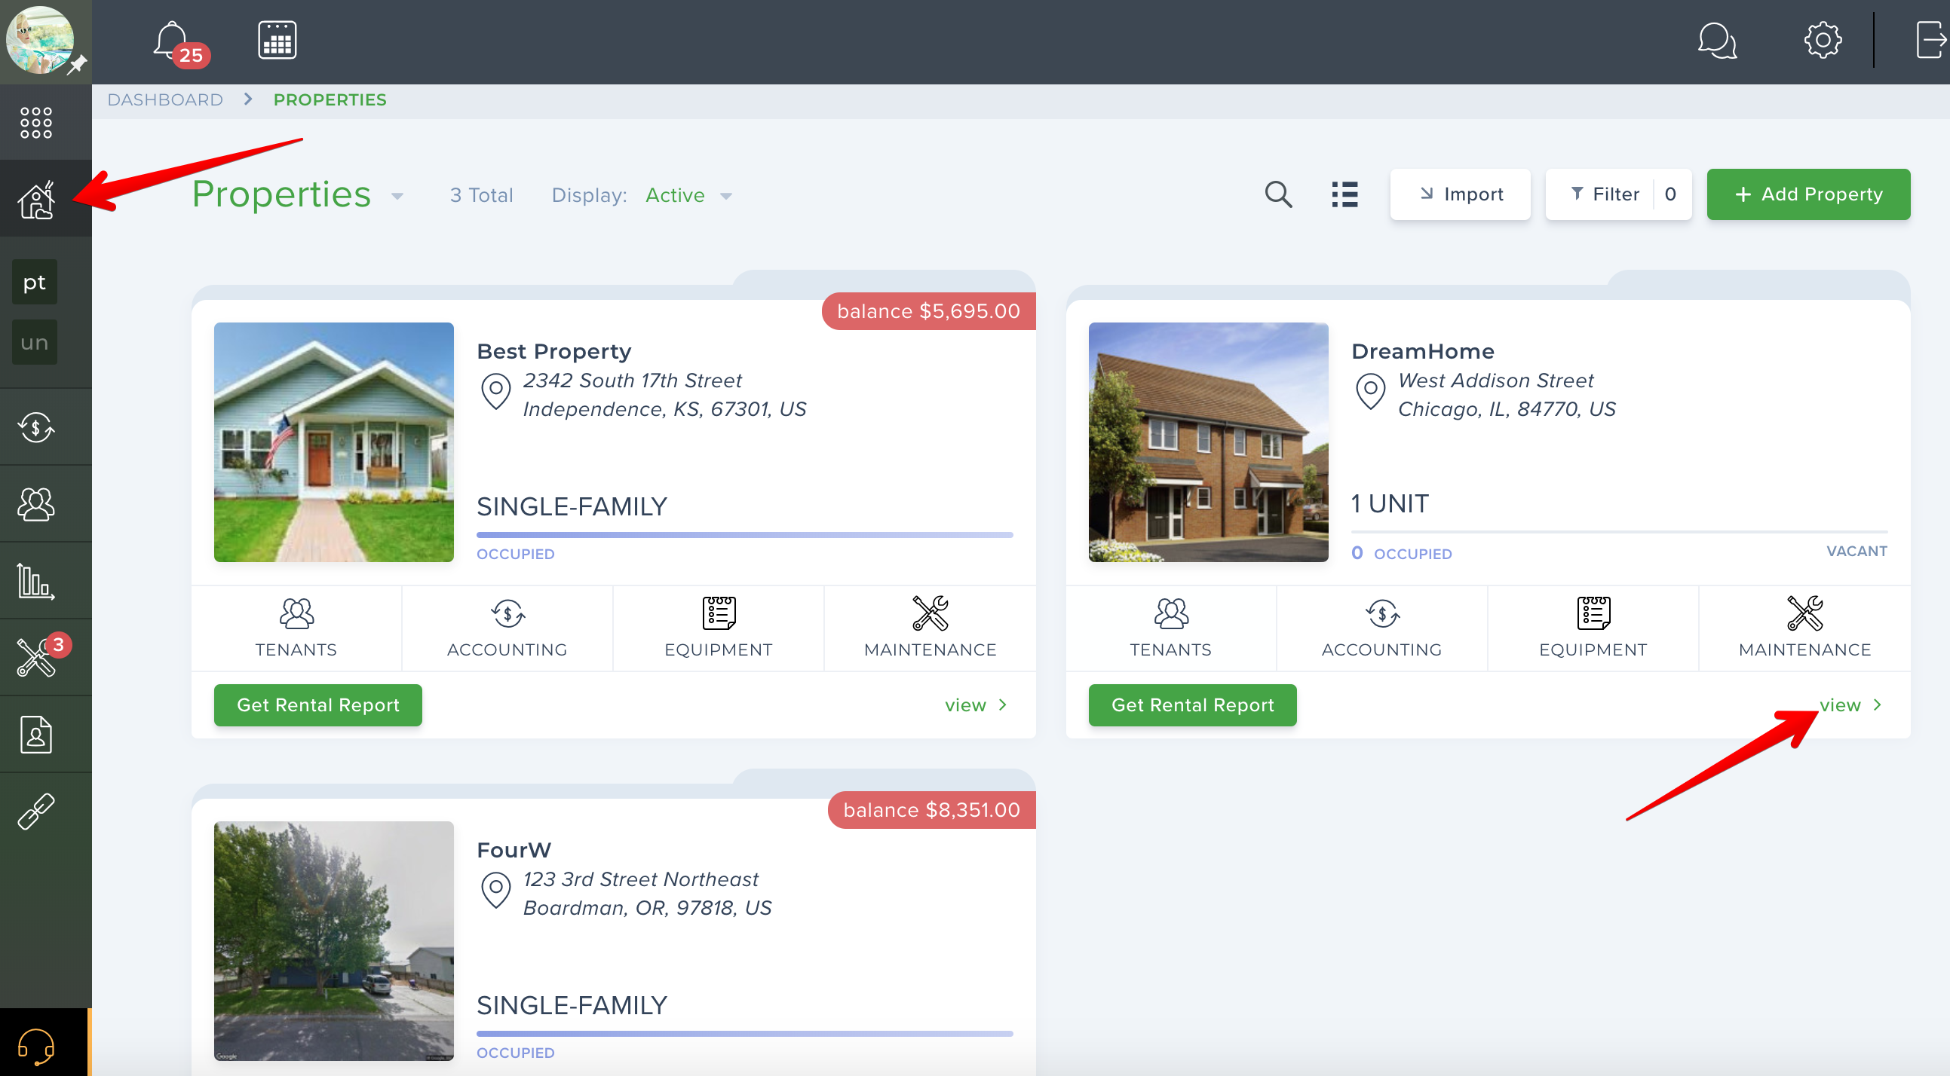
Task: Open the dashboard grid icon in sidebar
Action: (36, 123)
